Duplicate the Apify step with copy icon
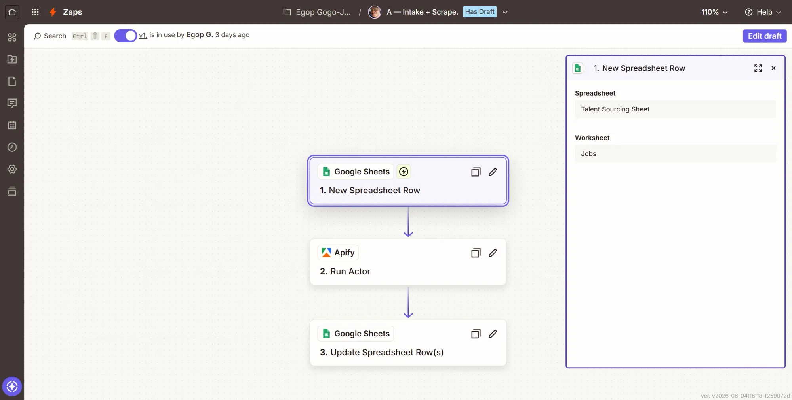The image size is (792, 400). click(x=476, y=253)
